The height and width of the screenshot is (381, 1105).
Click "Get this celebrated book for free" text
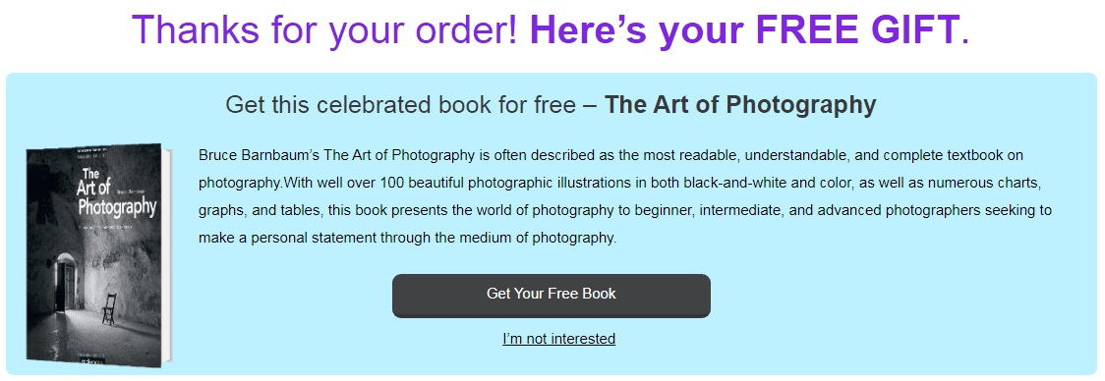[x=403, y=105]
